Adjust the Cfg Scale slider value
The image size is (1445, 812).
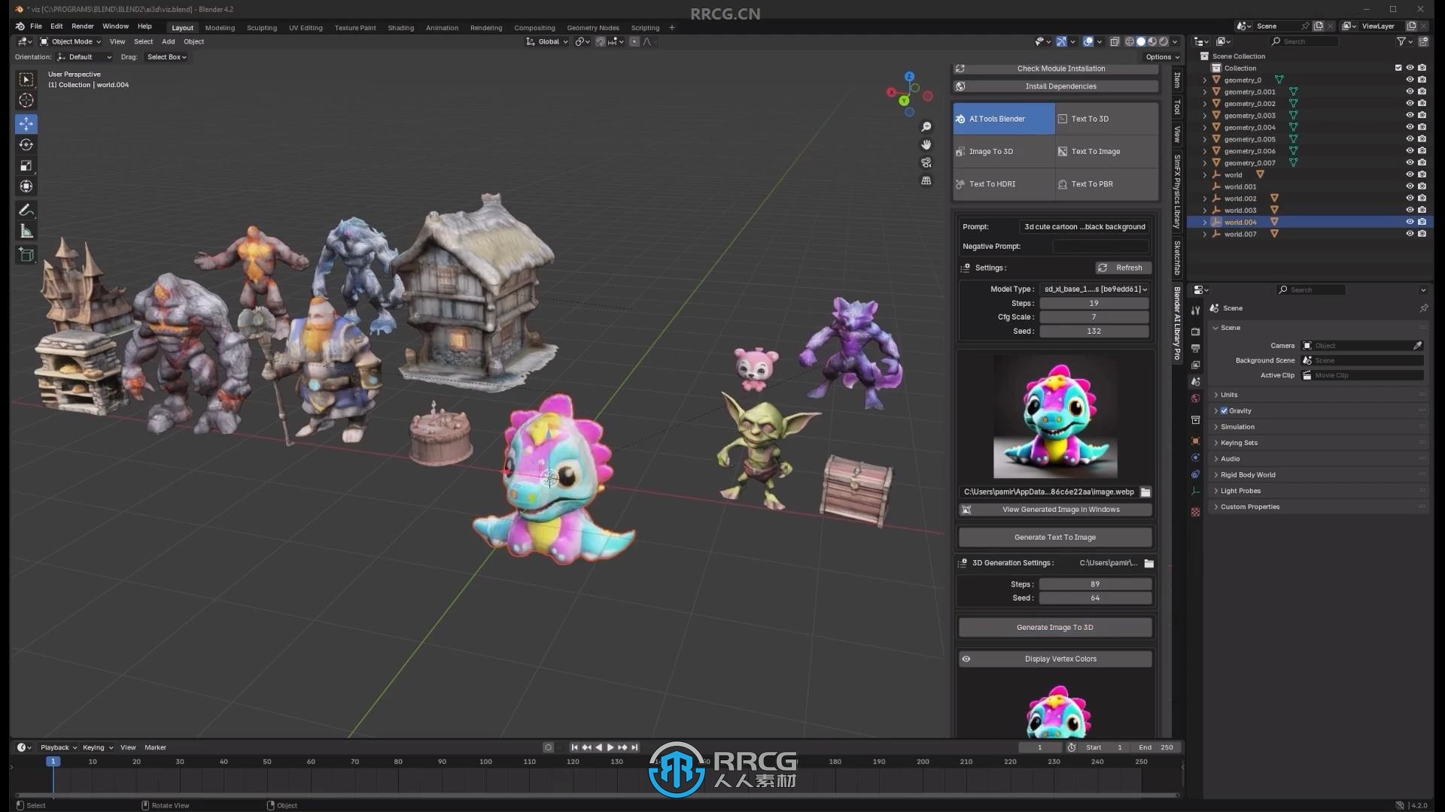pyautogui.click(x=1094, y=317)
